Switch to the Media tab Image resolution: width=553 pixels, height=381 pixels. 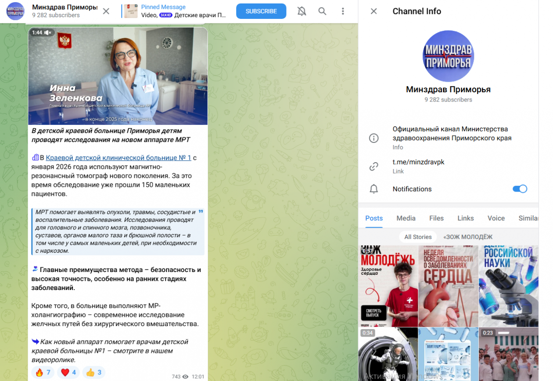click(406, 218)
